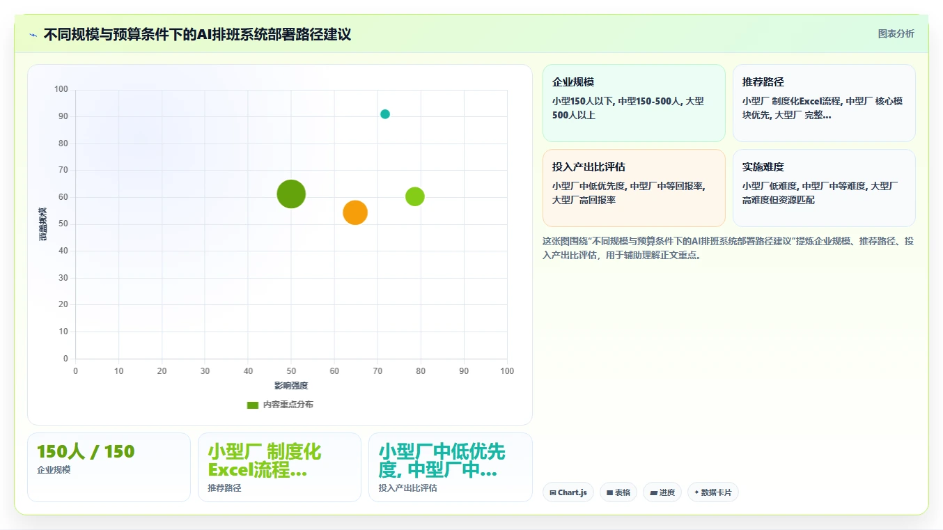Select the 进度 tag chip
The width and height of the screenshot is (943, 530).
(662, 492)
